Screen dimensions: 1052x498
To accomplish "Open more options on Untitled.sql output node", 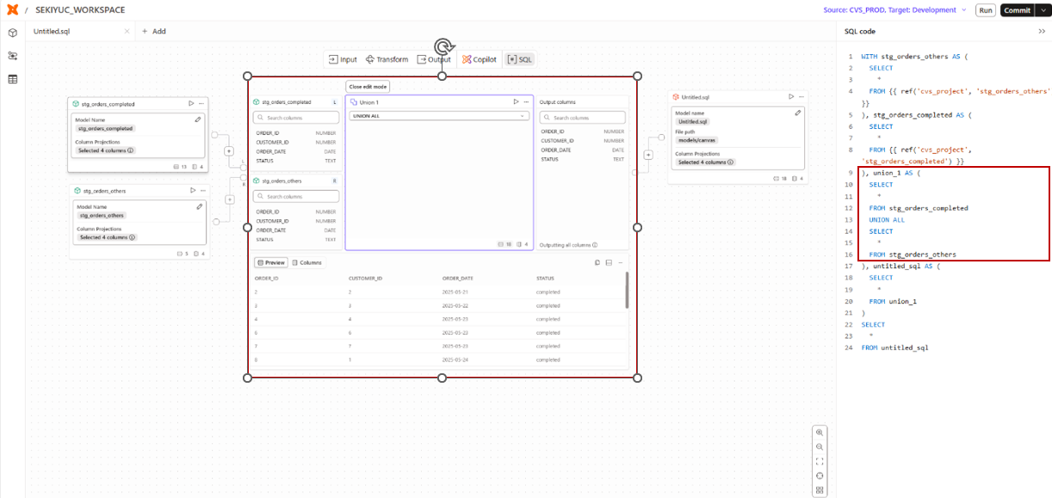I will pyautogui.click(x=801, y=97).
